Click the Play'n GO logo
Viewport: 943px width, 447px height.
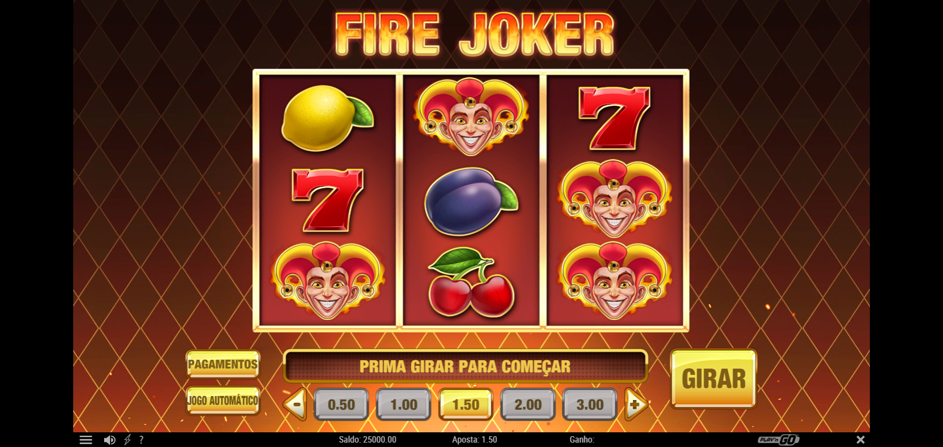pyautogui.click(x=778, y=440)
